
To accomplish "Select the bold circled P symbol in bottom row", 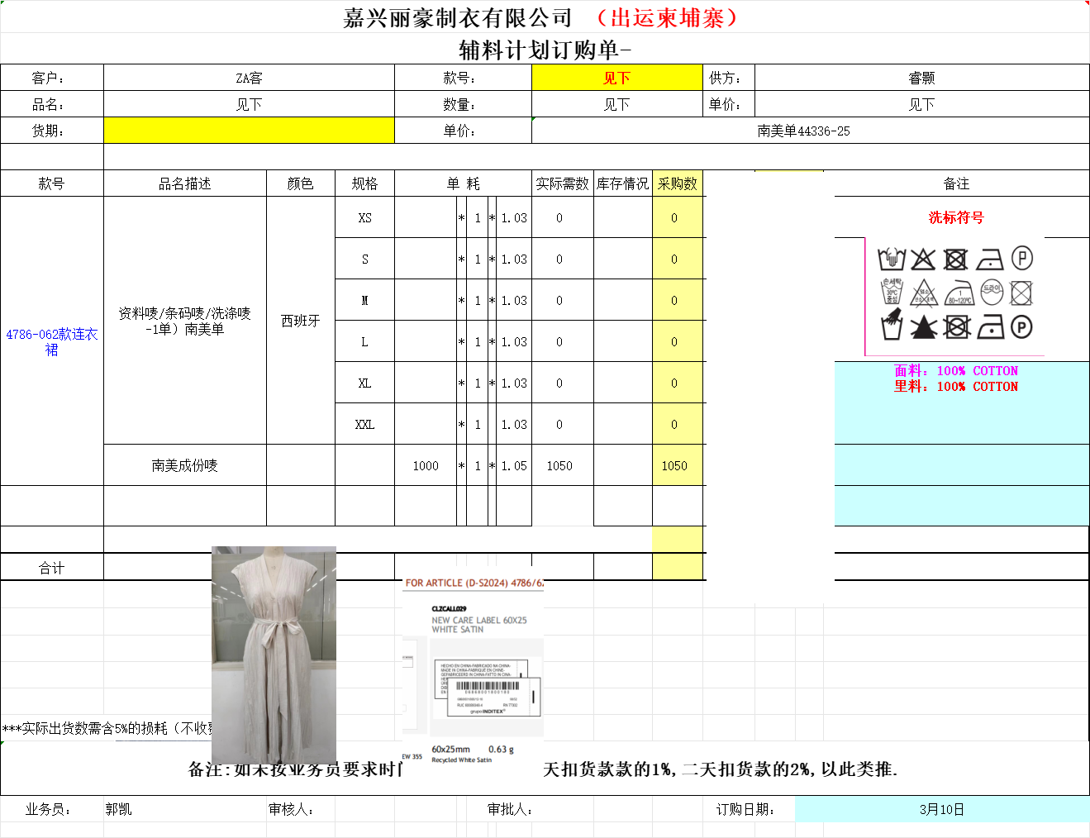I will [1022, 327].
